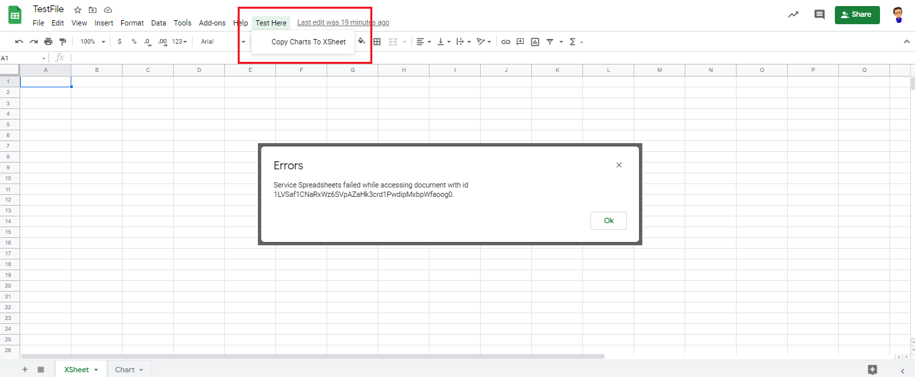Select the Paint format tool

[x=63, y=42]
